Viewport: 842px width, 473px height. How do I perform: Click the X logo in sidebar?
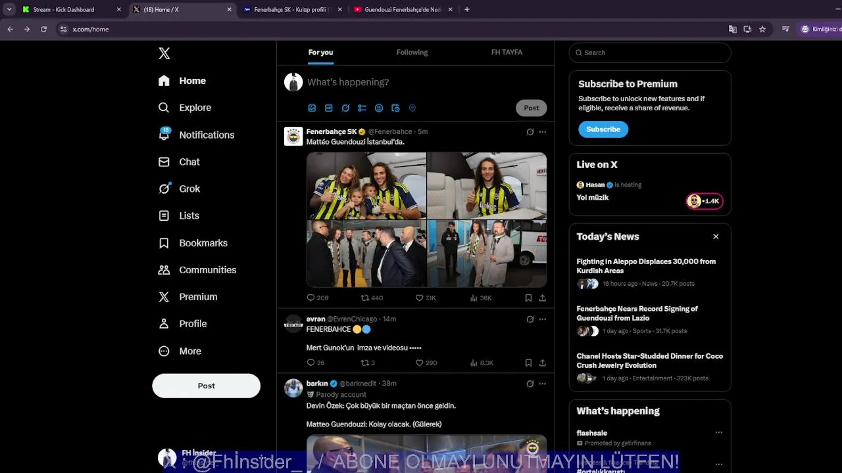pyautogui.click(x=164, y=53)
